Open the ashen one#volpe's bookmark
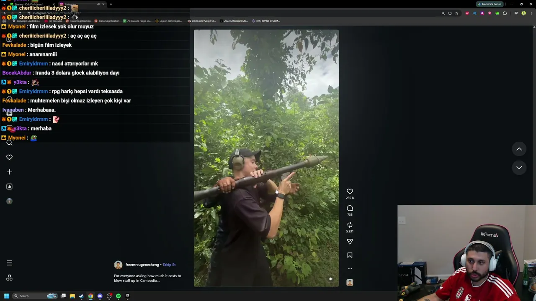 coord(201,21)
